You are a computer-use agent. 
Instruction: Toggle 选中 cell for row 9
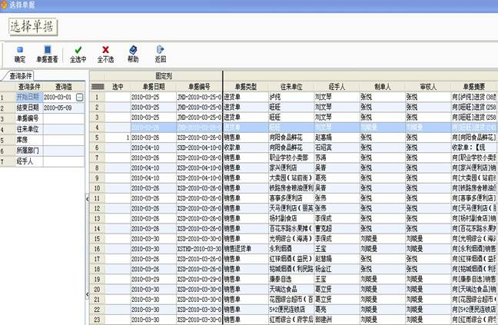point(118,178)
